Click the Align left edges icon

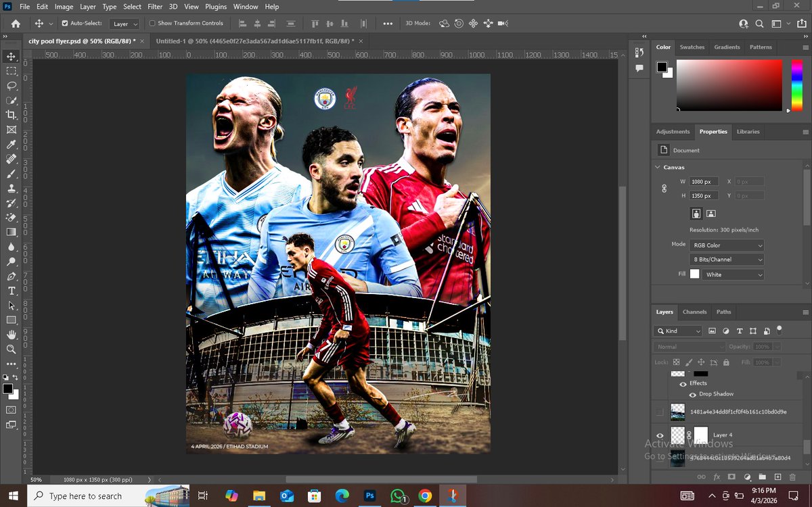242,23
